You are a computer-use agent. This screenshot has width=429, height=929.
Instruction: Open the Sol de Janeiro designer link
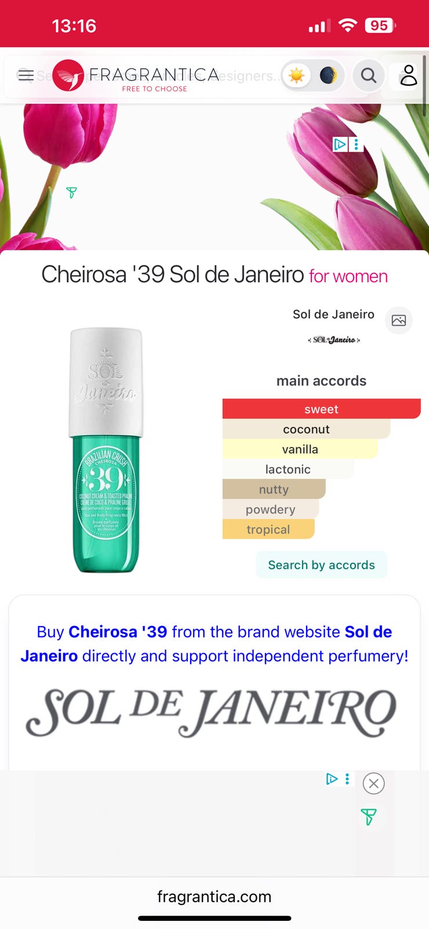333,314
